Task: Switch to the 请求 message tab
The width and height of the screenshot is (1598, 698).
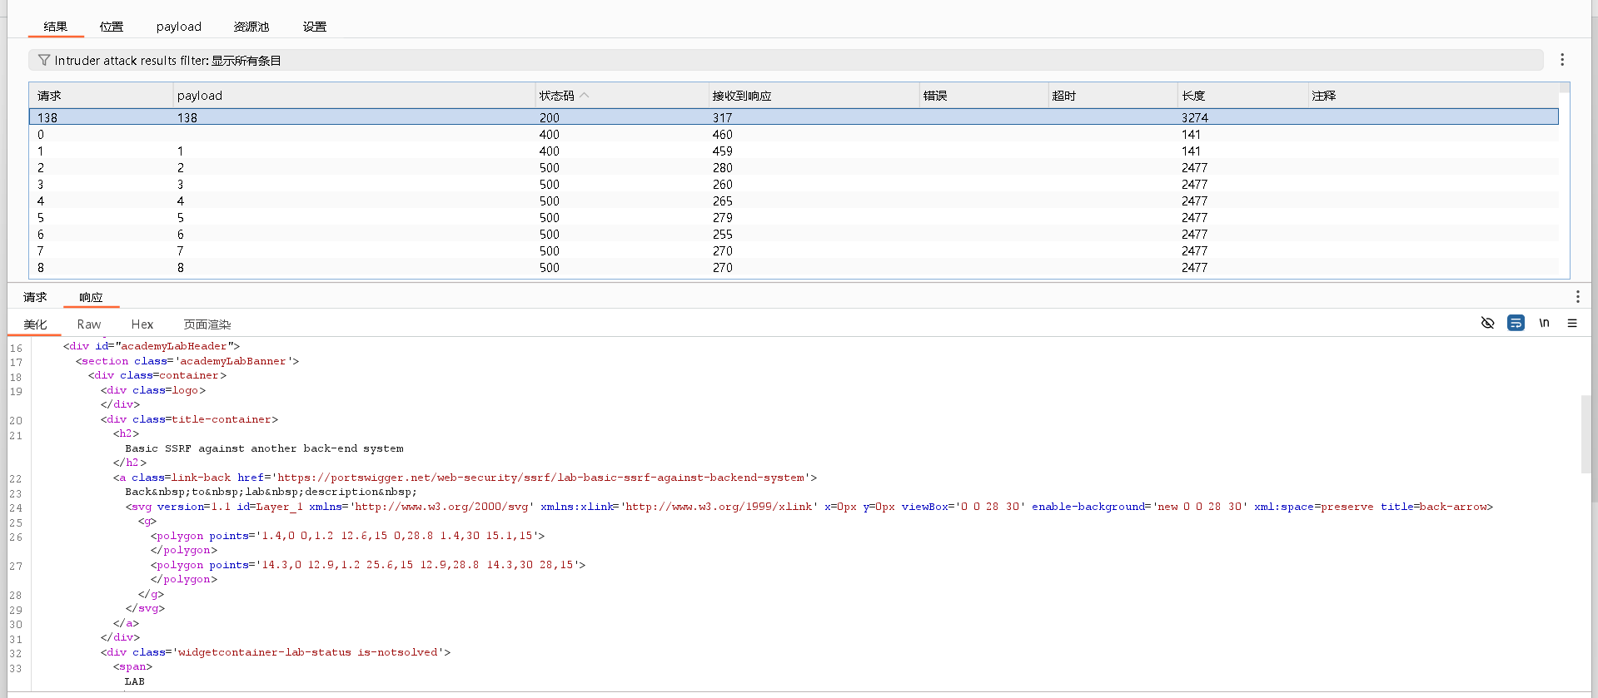Action: [35, 297]
